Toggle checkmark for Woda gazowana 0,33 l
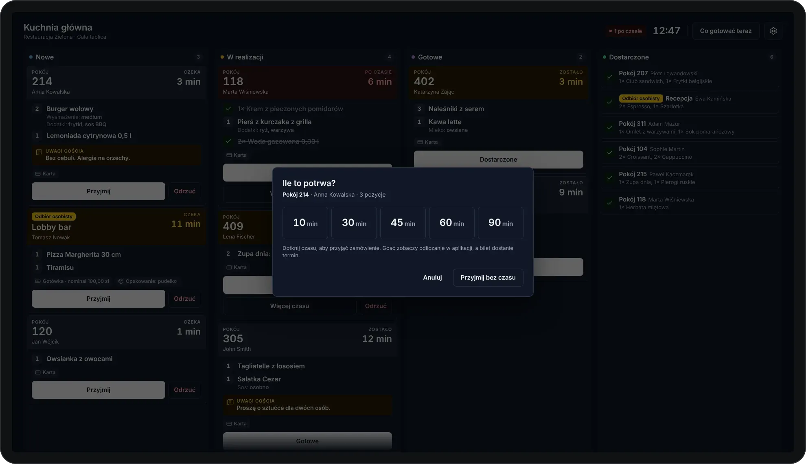Viewport: 806px width, 464px height. 228,141
